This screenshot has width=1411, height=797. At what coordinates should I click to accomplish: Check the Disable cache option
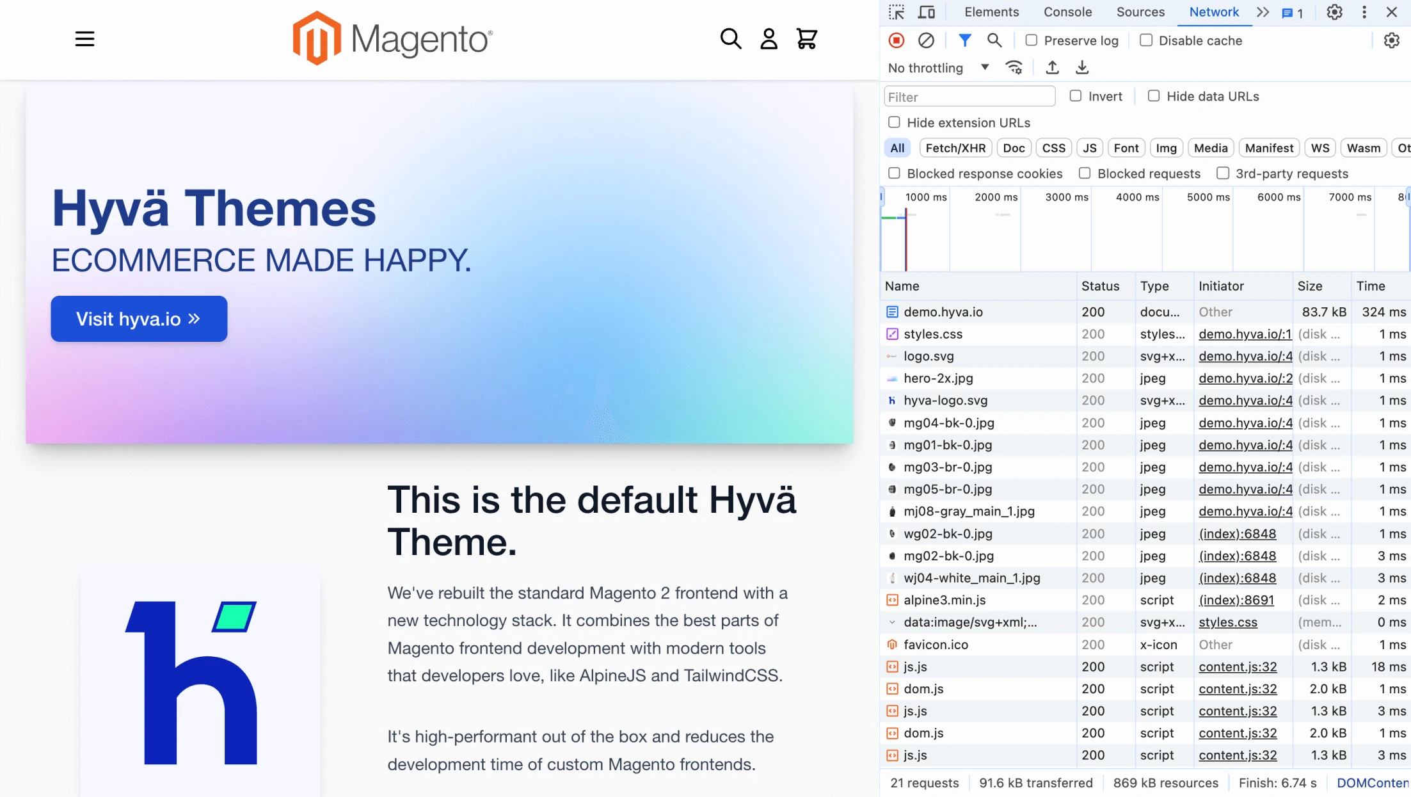point(1146,40)
